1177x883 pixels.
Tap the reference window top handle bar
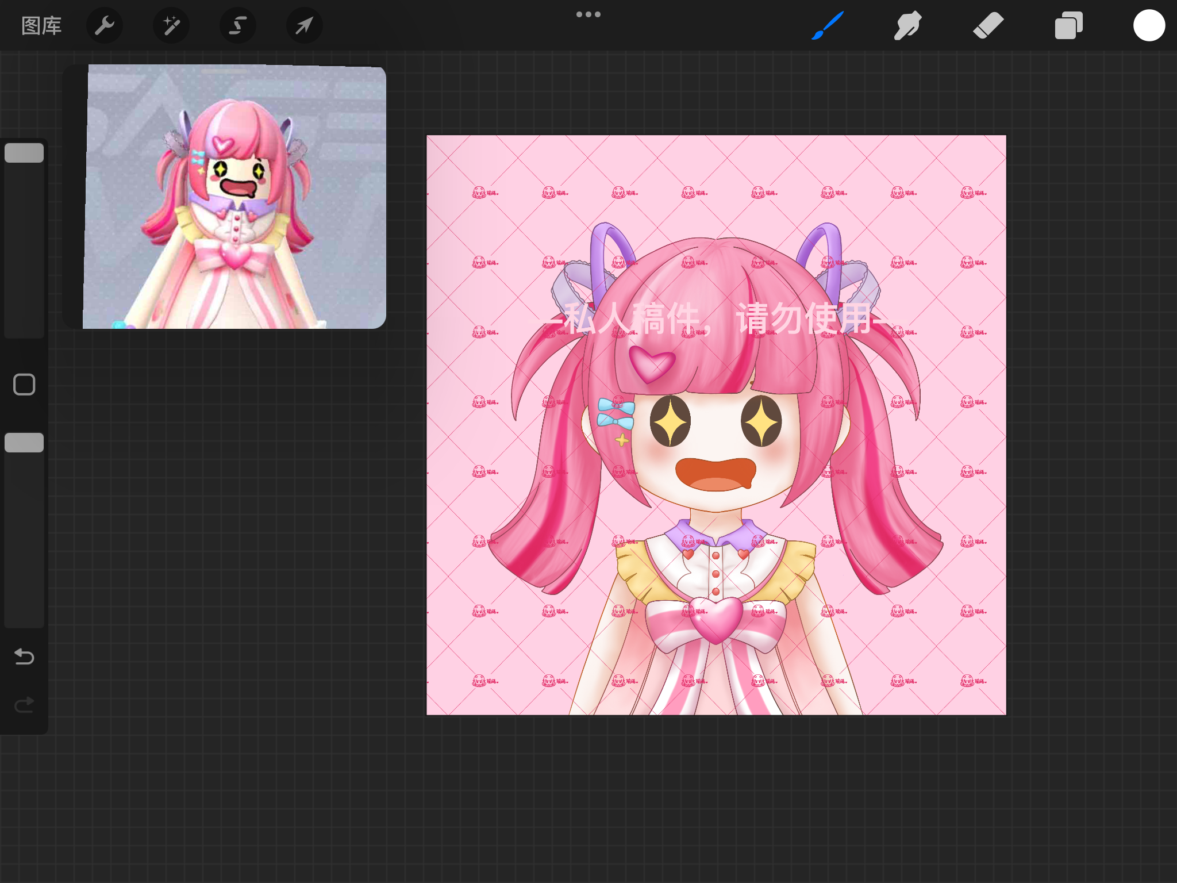pos(225,71)
